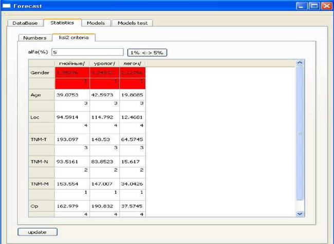Screen dimensions: 334x244
Task: Open the Models test tab
Action: pyautogui.click(x=133, y=23)
